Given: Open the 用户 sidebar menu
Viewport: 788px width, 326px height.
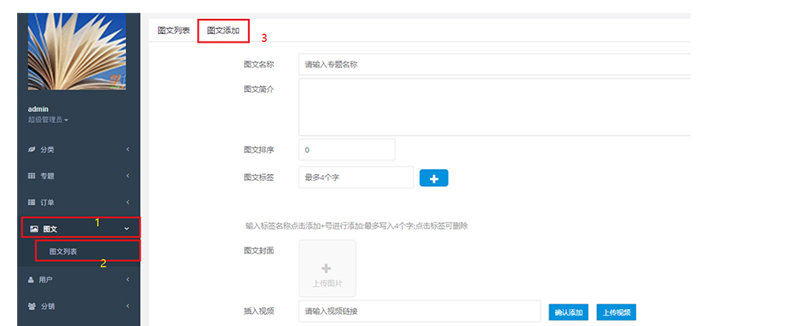Looking at the screenshot, I should point(79,280).
